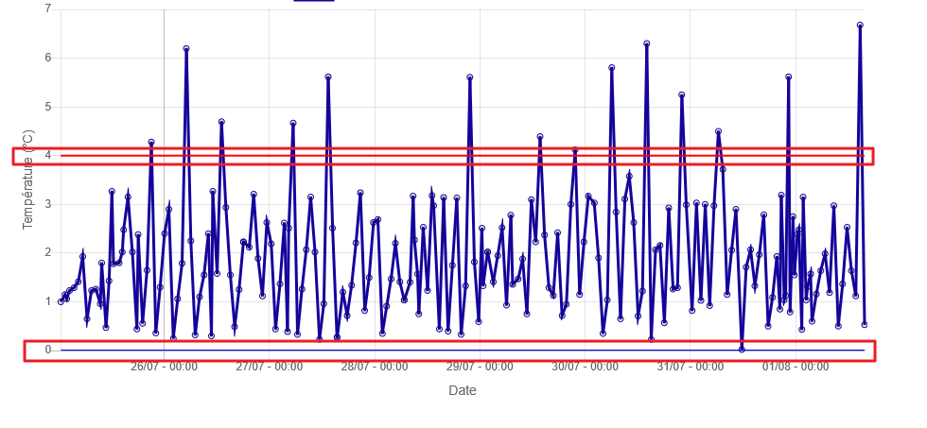
Task: Click the 5.6°C peak just before 29/07
Action: click(x=469, y=77)
